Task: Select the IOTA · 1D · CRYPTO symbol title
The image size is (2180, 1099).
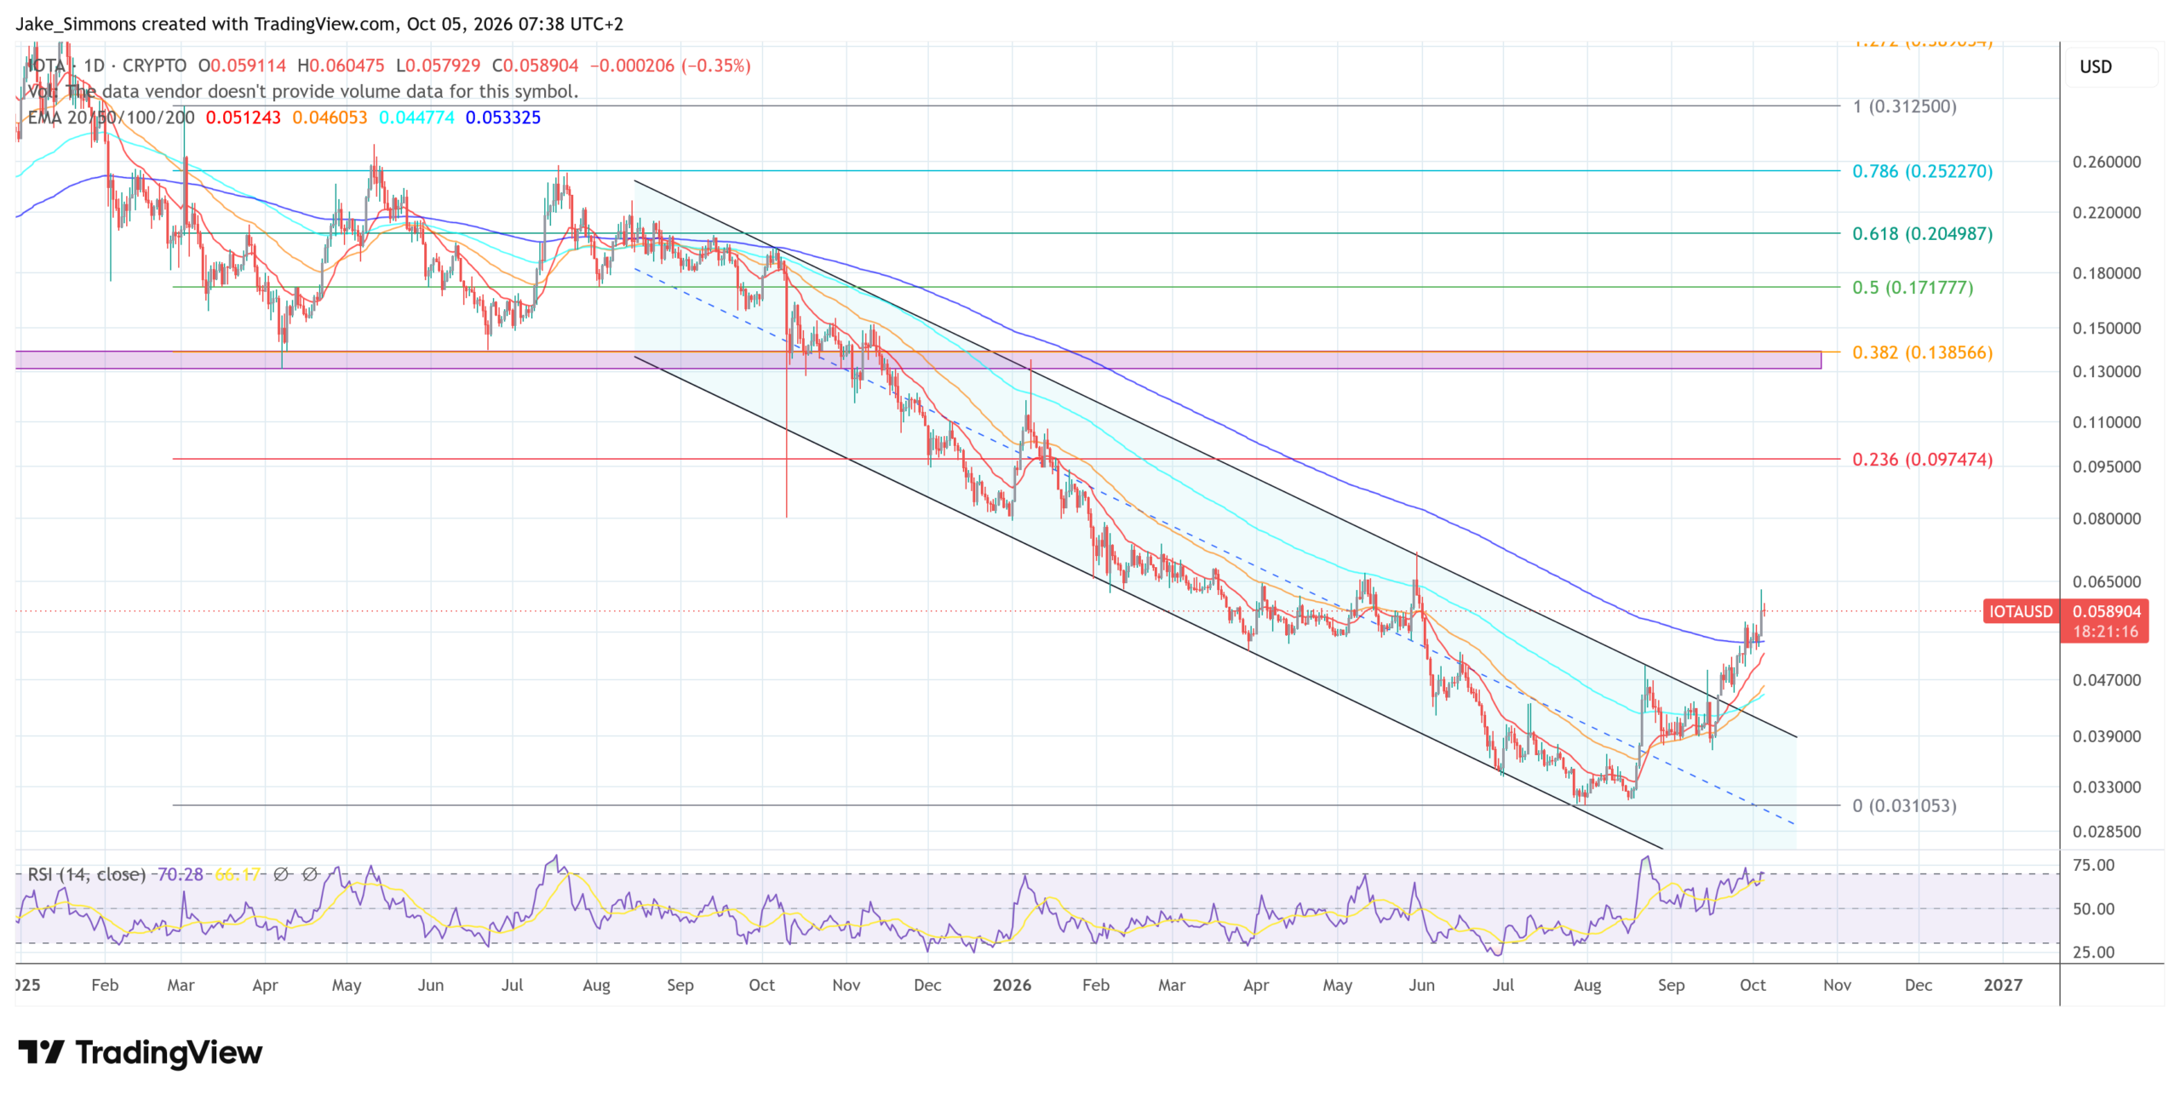Action: pyautogui.click(x=107, y=66)
